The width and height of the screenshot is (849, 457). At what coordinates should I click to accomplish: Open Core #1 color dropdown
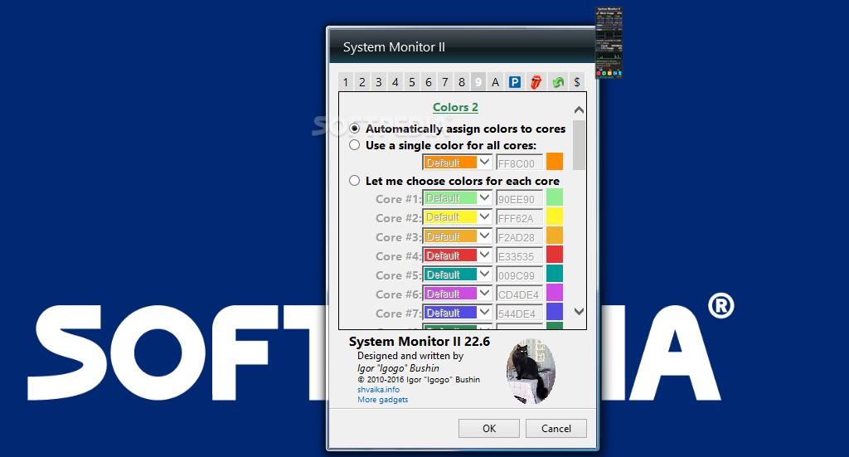pos(458,198)
